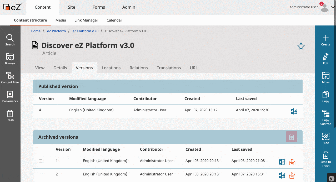336x182 pixels.
Task: Click the Discover eZ Platform v3.0 title
Action: pos(88,45)
